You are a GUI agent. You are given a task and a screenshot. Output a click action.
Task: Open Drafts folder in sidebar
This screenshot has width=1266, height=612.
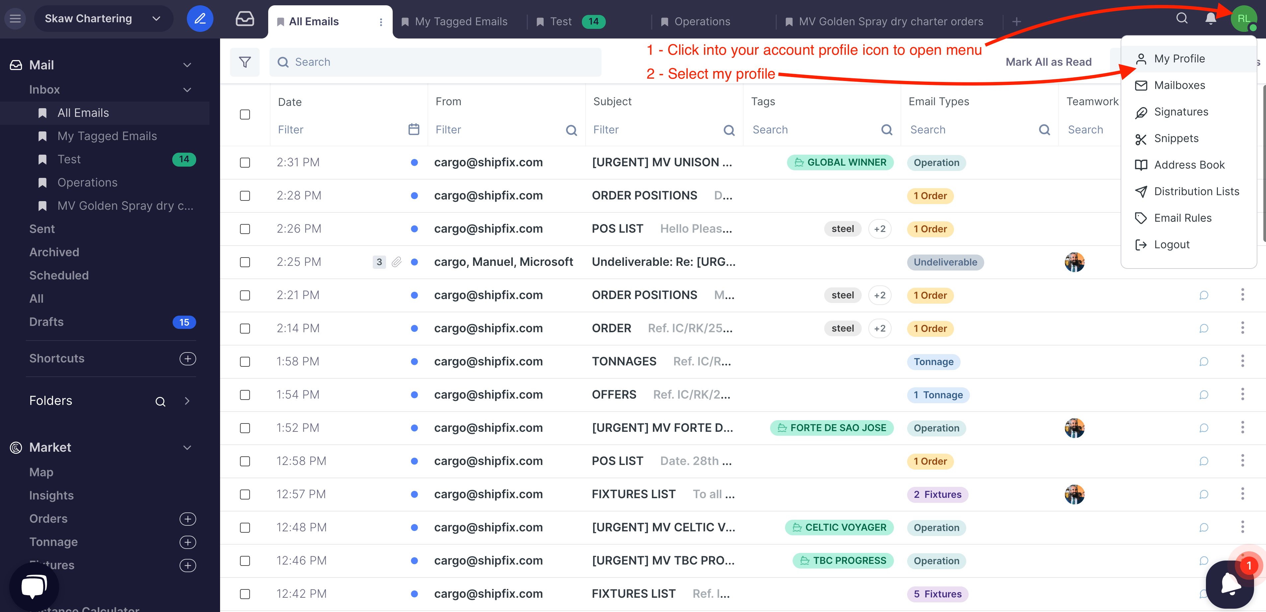click(x=46, y=322)
